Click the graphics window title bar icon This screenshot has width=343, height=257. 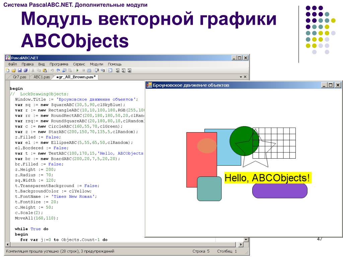(x=149, y=85)
